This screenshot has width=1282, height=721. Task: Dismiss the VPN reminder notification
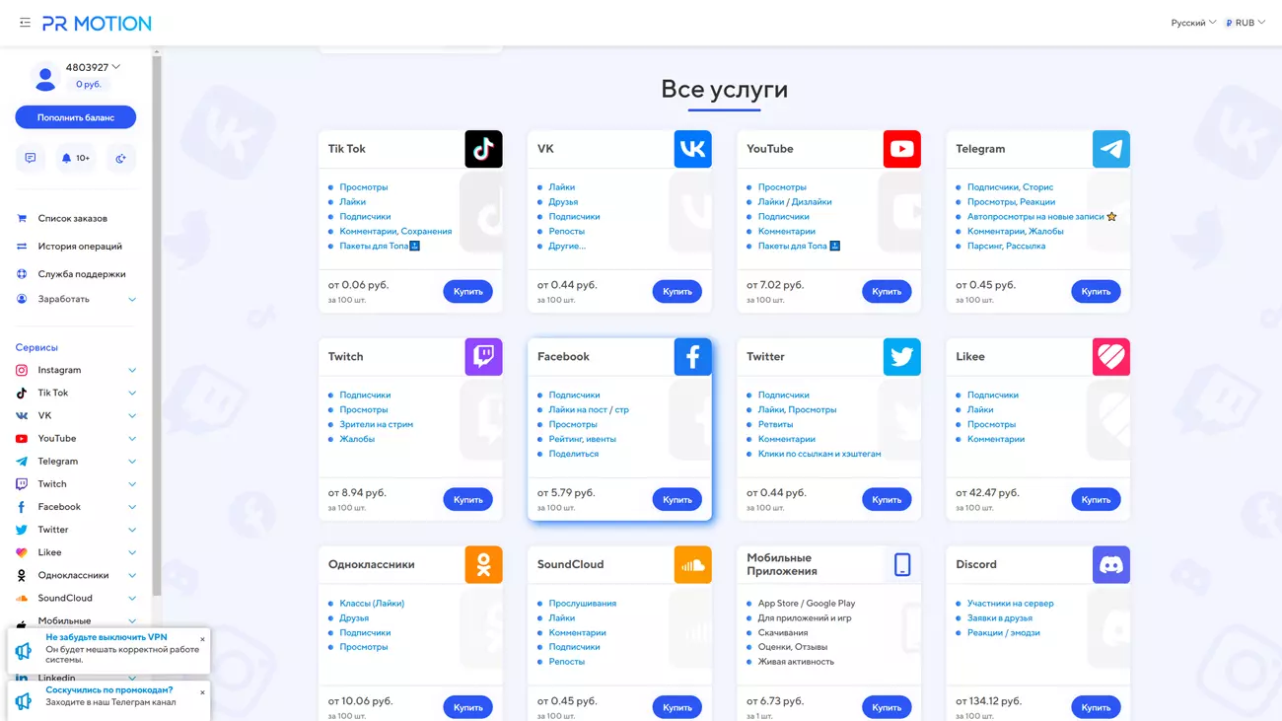click(x=202, y=639)
